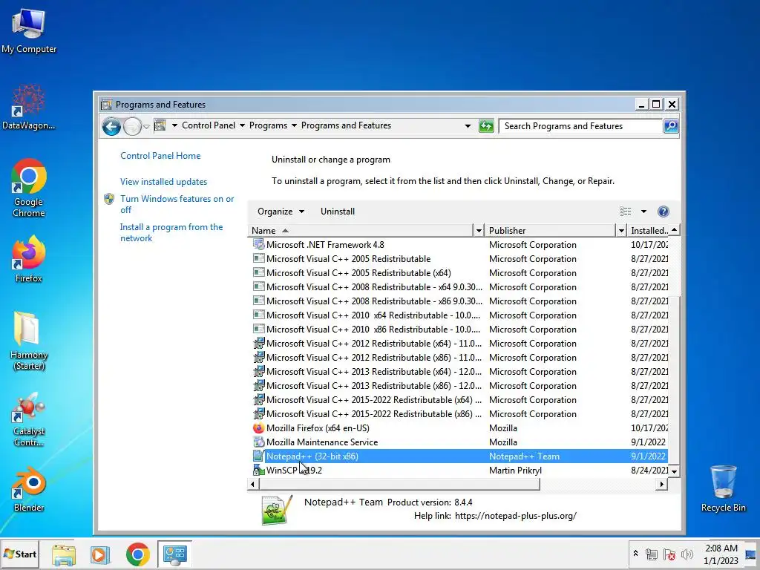Open the Name column filter dropdown

[479, 231]
